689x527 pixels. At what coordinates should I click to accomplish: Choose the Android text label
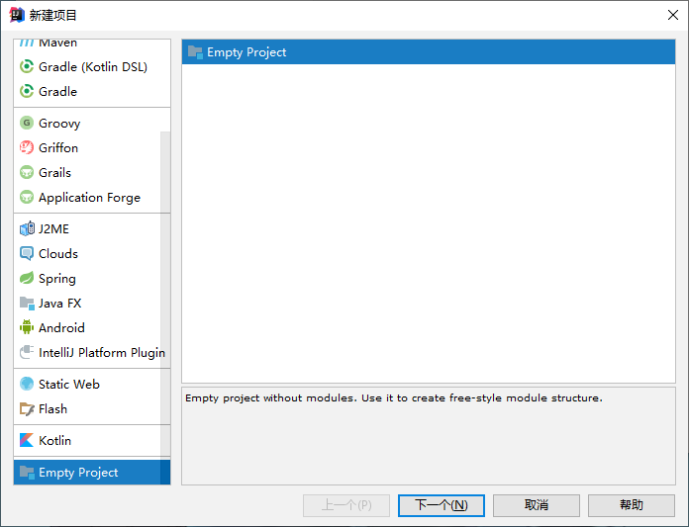[x=61, y=328]
